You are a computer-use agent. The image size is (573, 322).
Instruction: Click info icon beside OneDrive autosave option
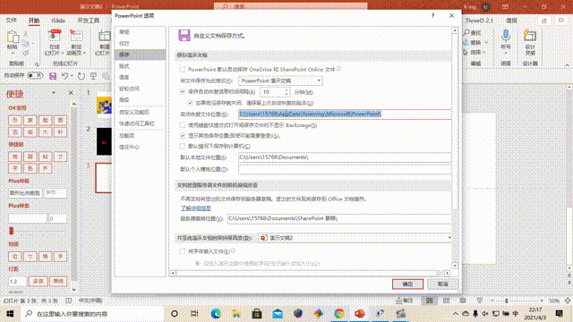pos(338,69)
